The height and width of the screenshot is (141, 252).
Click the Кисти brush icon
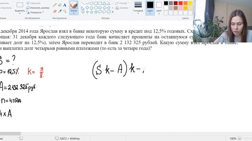coord(74,5)
